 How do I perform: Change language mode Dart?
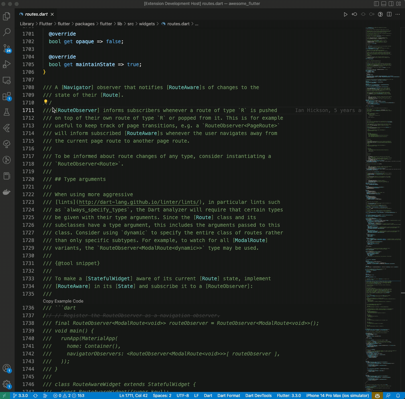pos(208,396)
